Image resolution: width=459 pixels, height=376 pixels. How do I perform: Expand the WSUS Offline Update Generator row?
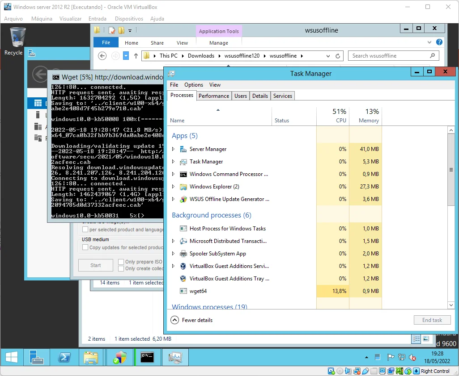pos(173,199)
